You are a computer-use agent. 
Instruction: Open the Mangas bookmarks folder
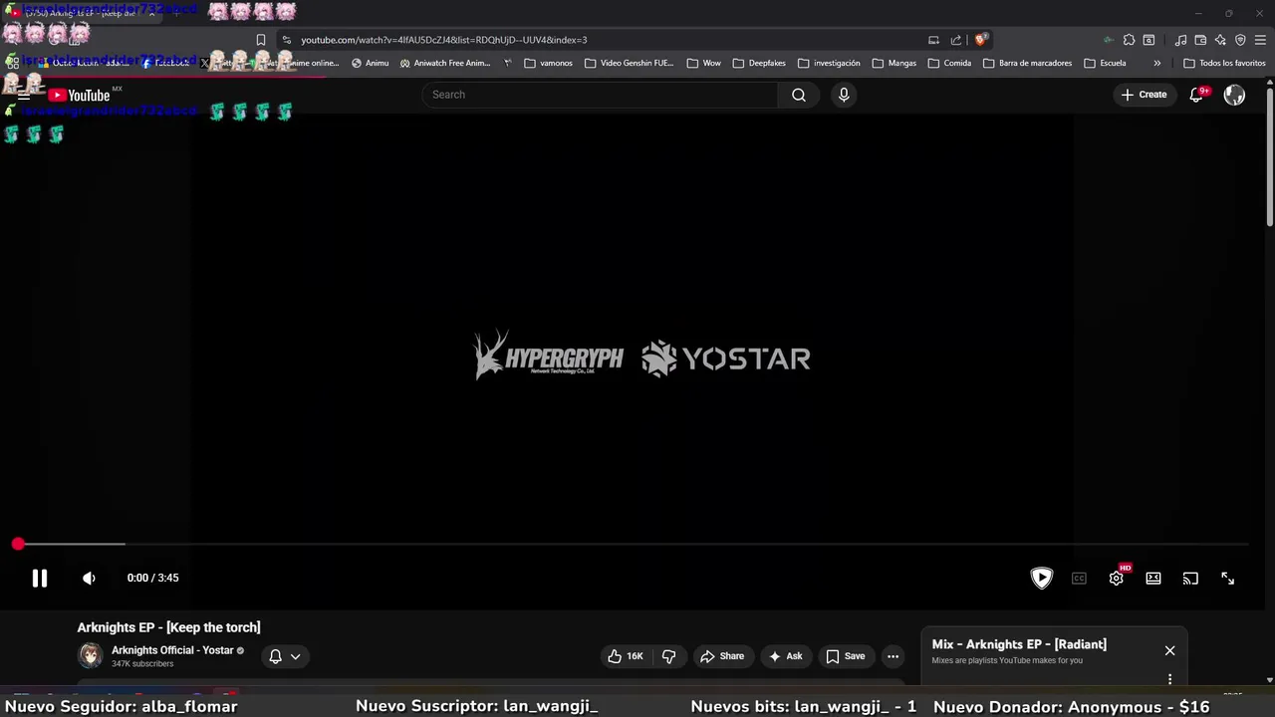click(x=893, y=63)
